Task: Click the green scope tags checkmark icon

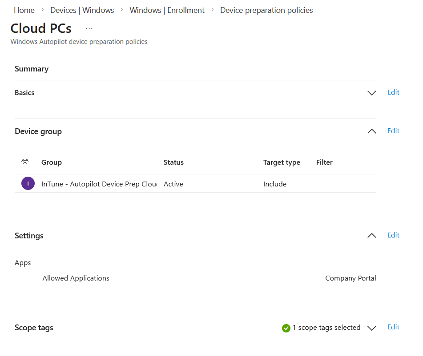Action: [x=286, y=328]
